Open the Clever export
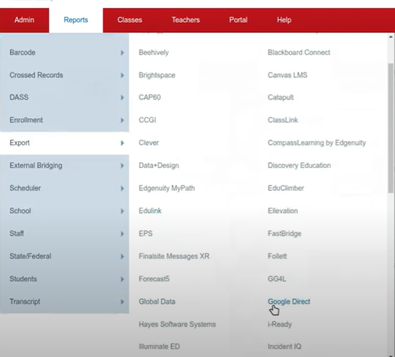Screen dimensions: 395x357 tap(149, 143)
